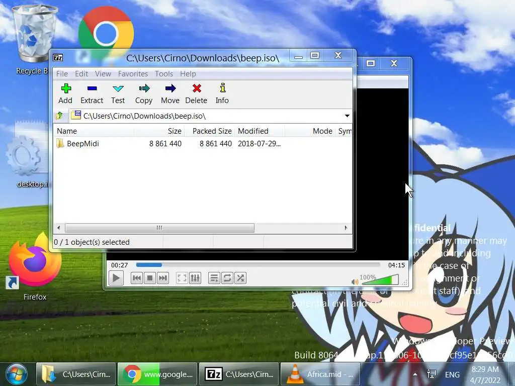The image size is (515, 386).
Task: Click the red Delete icon
Action: (197, 93)
